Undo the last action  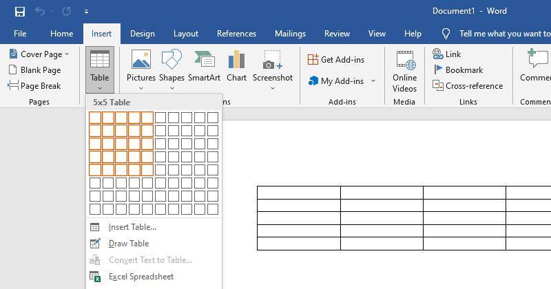pyautogui.click(x=40, y=12)
